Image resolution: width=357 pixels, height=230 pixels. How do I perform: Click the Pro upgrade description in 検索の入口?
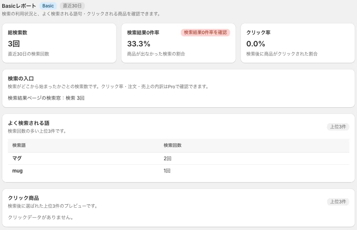108,86
